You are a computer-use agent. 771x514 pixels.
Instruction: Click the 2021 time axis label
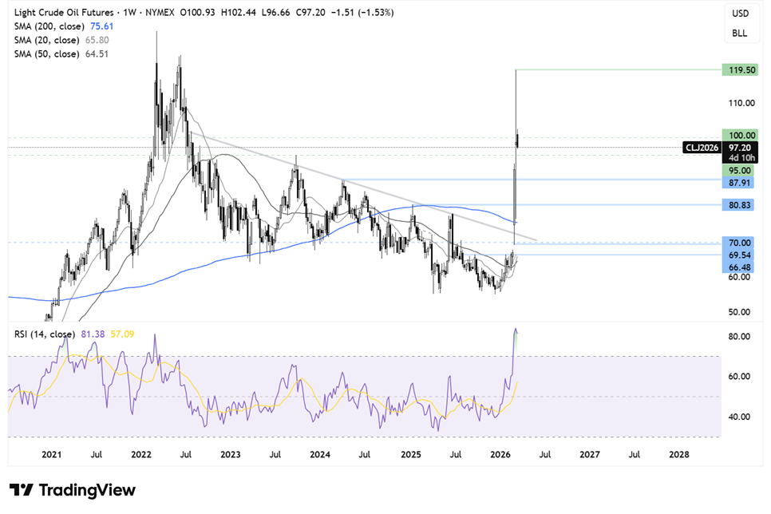coord(52,454)
